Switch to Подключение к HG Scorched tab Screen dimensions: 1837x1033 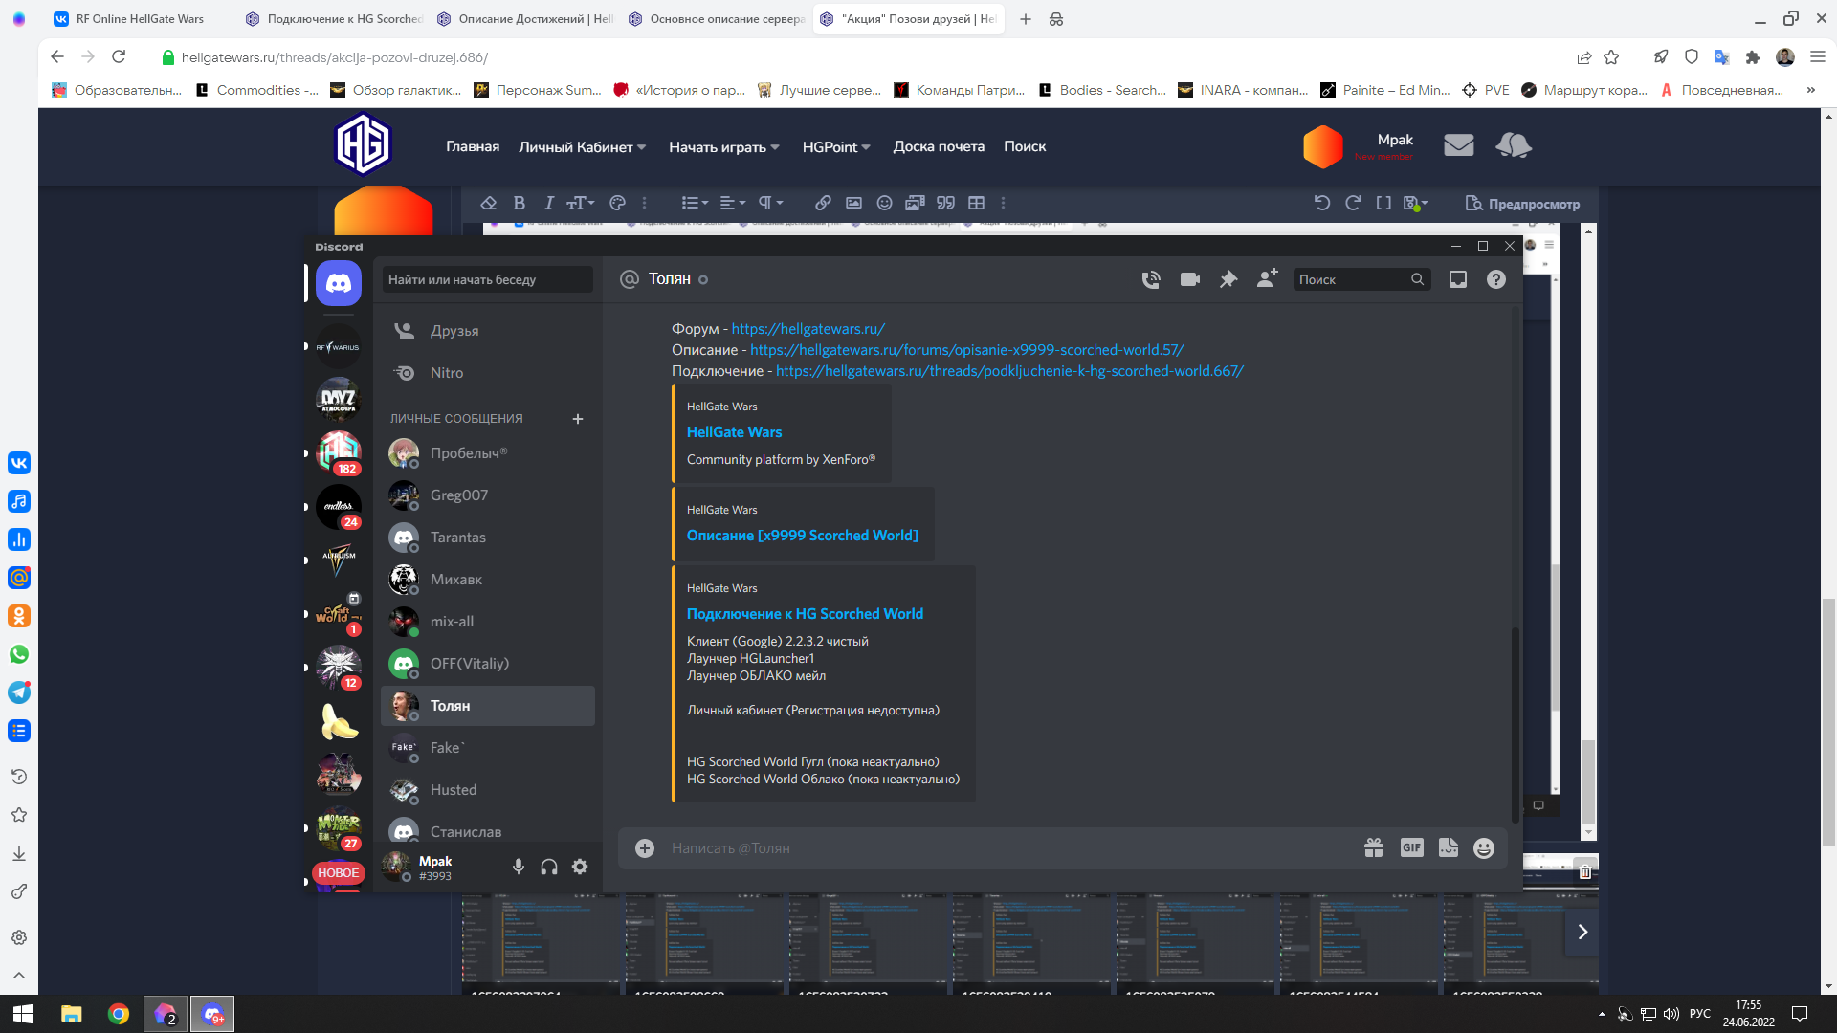[334, 19]
